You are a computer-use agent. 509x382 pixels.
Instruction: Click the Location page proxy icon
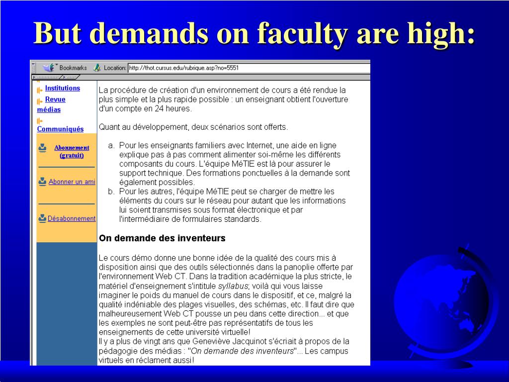click(x=97, y=68)
